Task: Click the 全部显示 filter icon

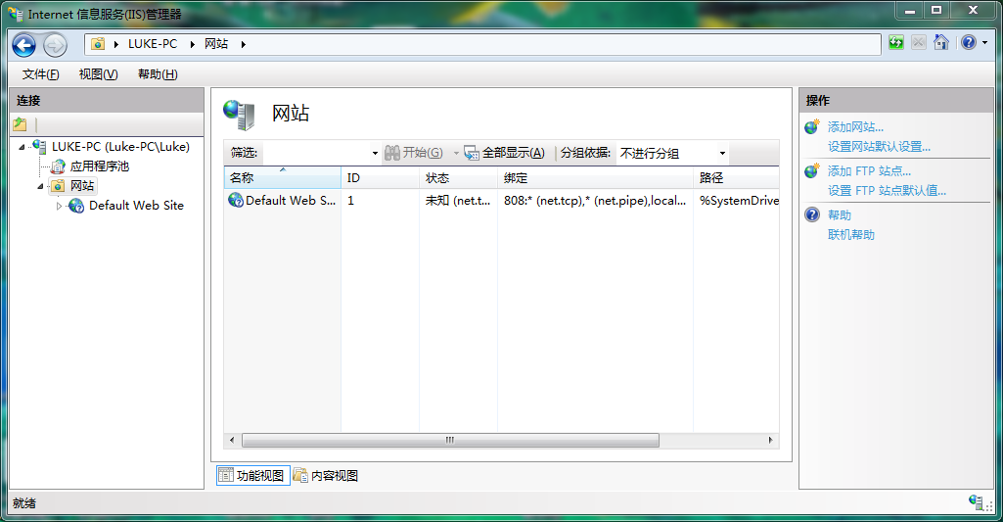Action: click(x=472, y=153)
